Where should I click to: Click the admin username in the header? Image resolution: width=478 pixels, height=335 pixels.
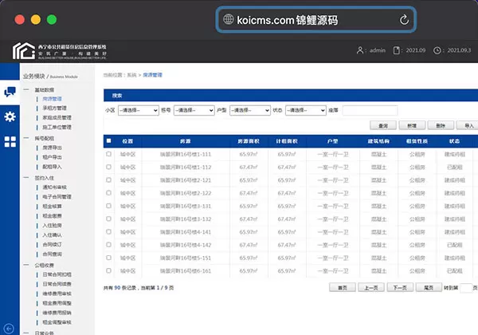(x=378, y=50)
